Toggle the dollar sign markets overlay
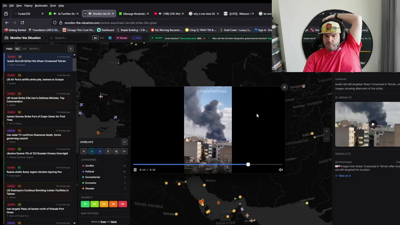The width and height of the screenshot is (400, 225). point(108,151)
